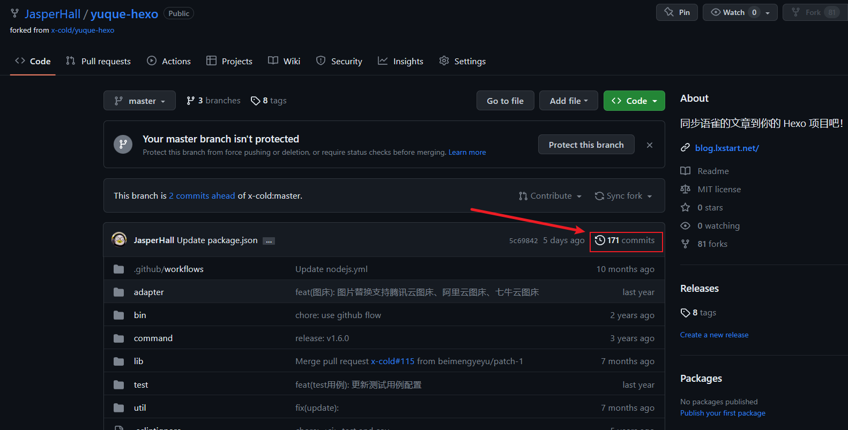848x430 pixels.
Task: Open the JasperHall owner link in header
Action: pos(53,14)
